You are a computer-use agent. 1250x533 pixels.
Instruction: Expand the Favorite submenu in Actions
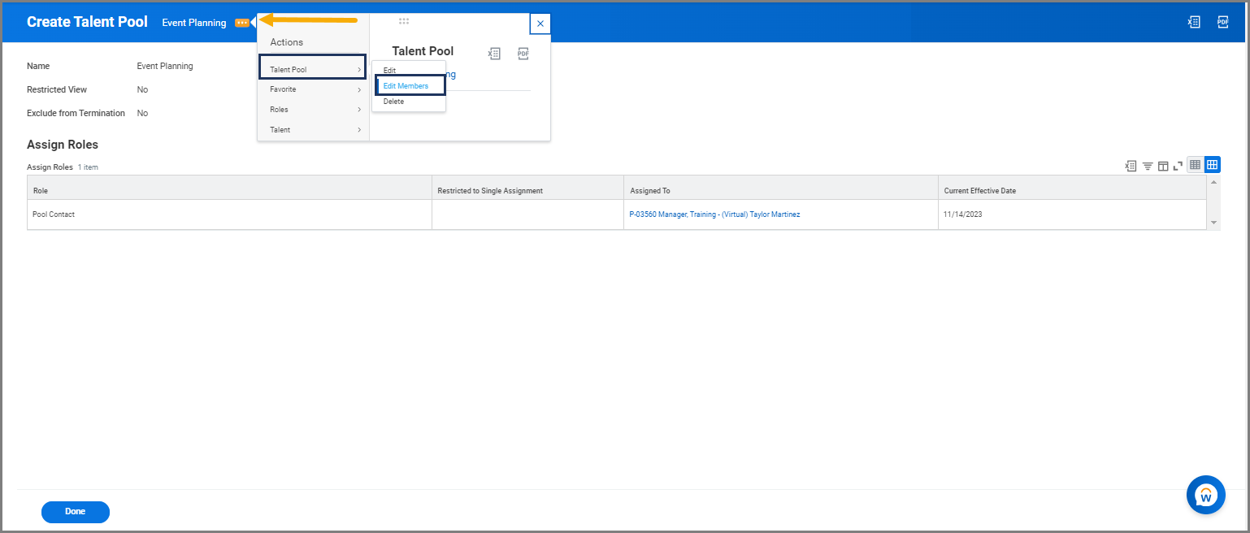click(313, 89)
